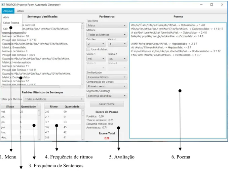
Task: Select the ce. row in Sílaba table
Action: [x=19, y=117]
